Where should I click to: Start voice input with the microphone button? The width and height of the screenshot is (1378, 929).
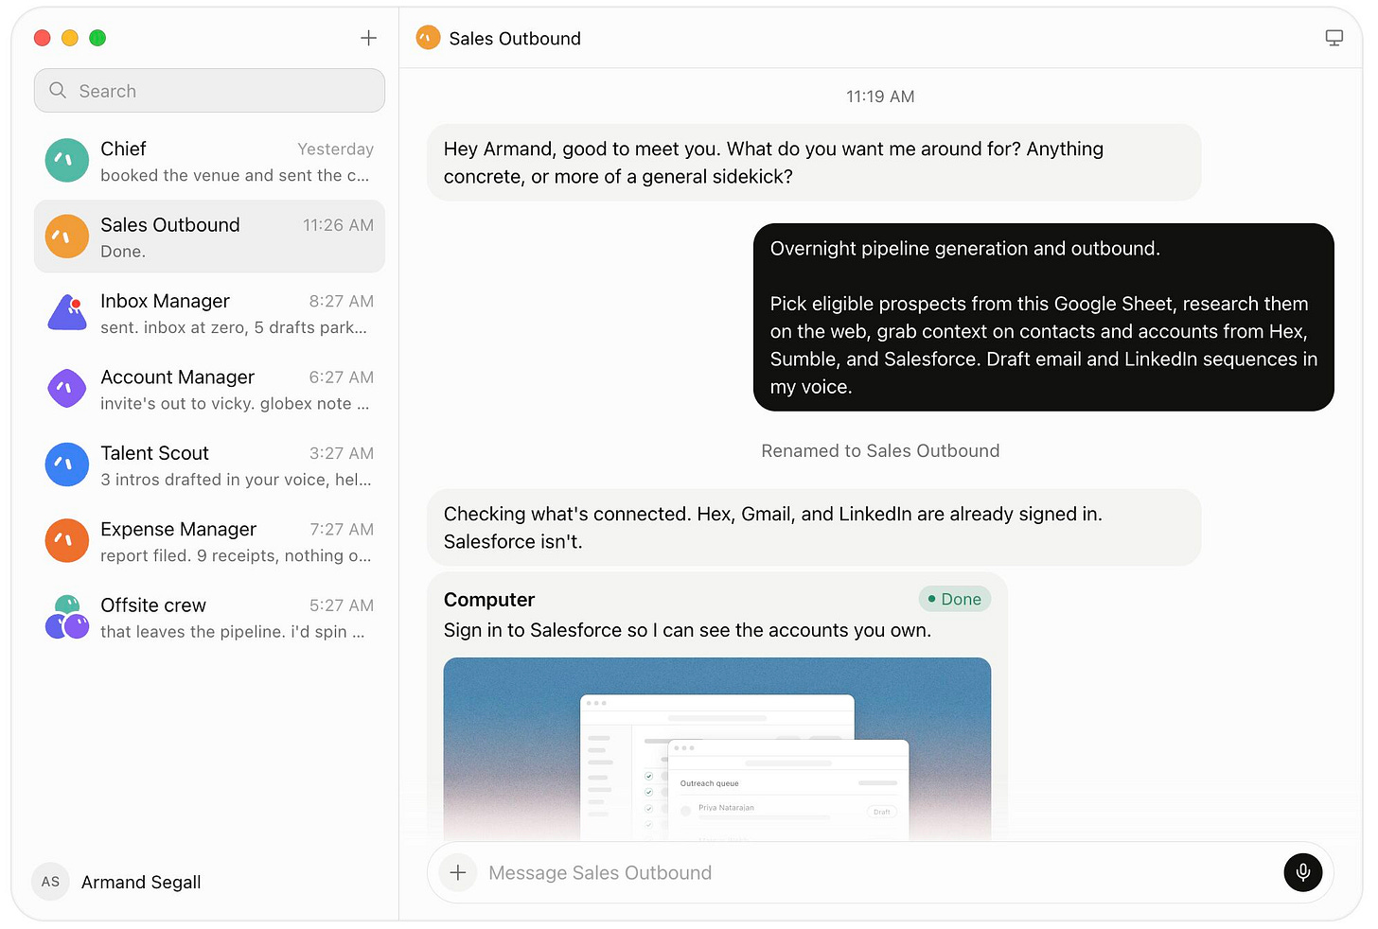click(x=1303, y=872)
